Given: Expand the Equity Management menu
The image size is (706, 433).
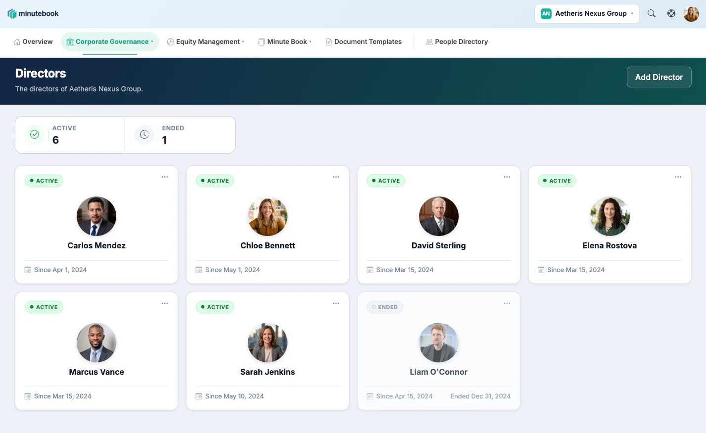Looking at the screenshot, I should [x=205, y=42].
